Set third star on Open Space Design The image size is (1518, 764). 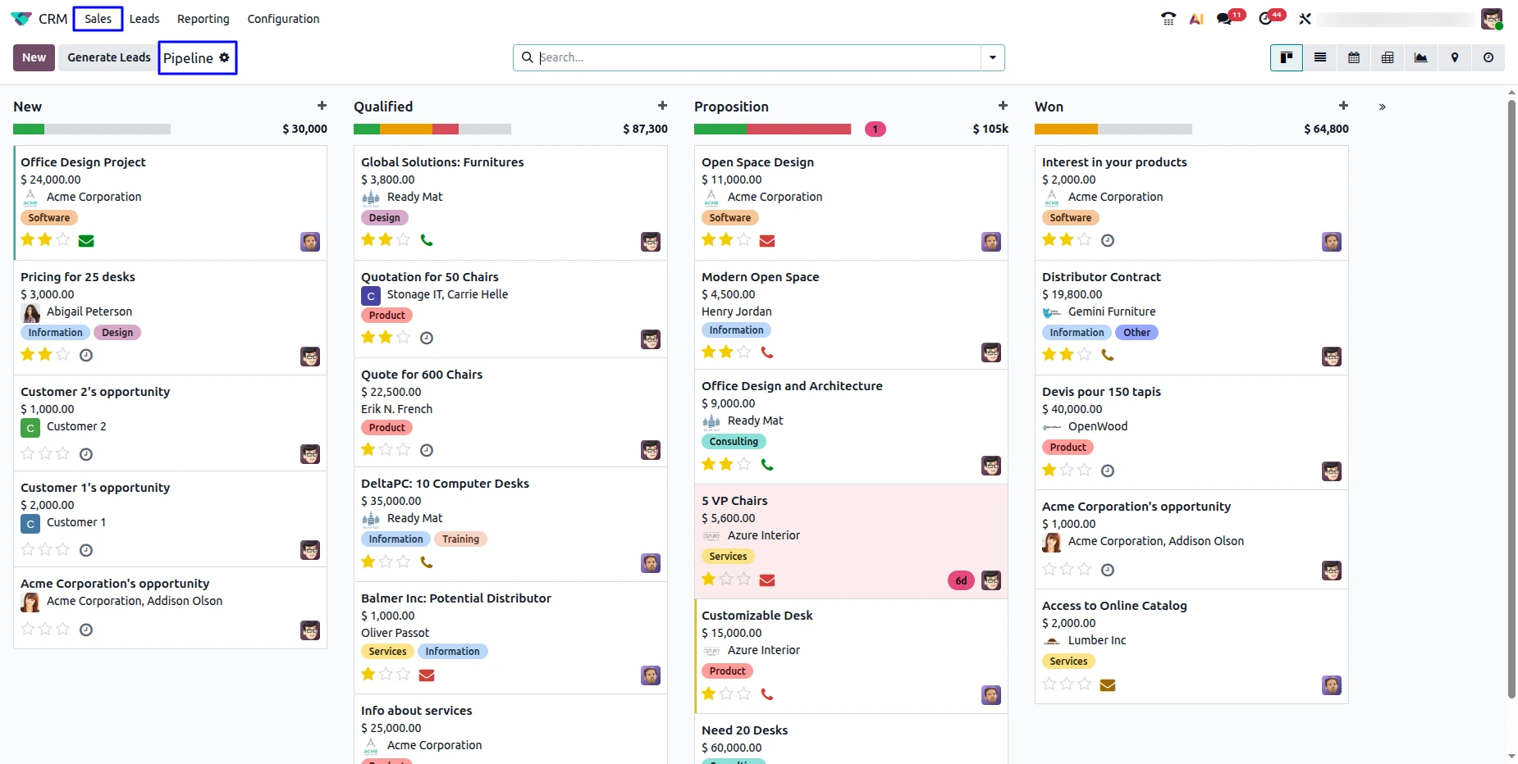(x=744, y=239)
